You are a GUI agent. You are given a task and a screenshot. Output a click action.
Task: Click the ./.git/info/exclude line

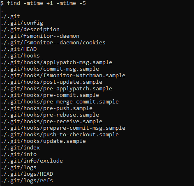(32, 161)
